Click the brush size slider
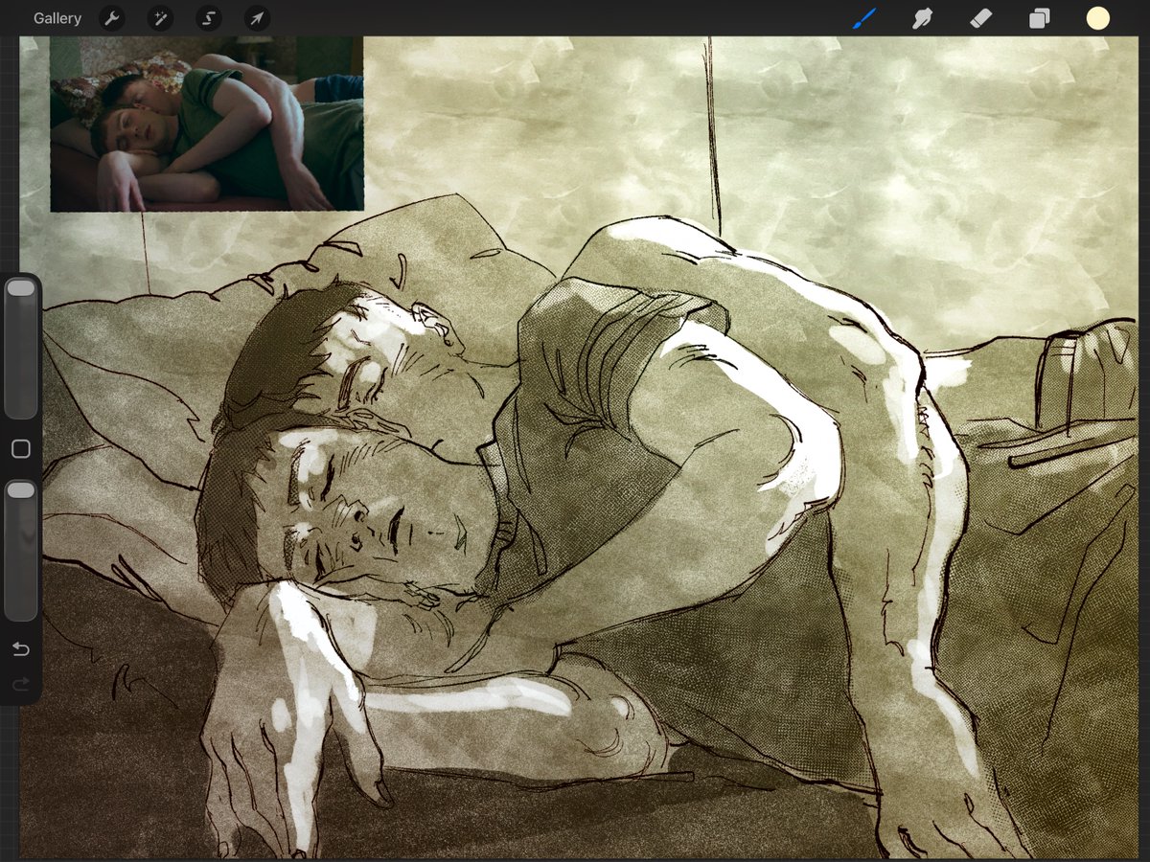 [20, 349]
